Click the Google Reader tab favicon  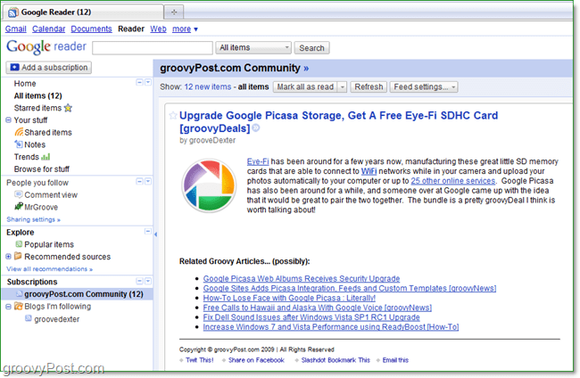[x=13, y=12]
